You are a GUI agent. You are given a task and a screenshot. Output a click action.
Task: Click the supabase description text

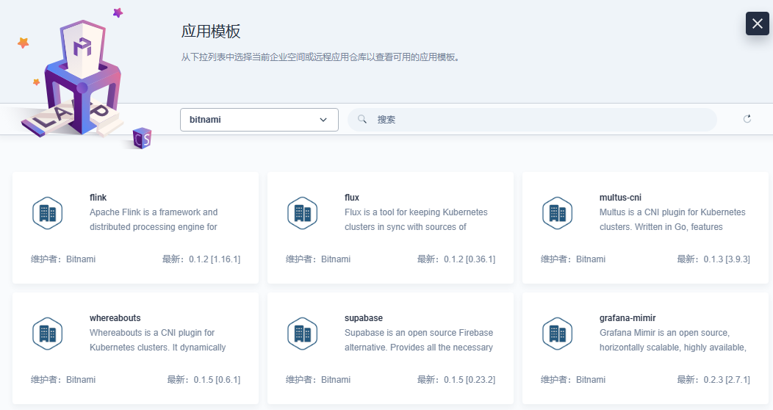point(419,340)
